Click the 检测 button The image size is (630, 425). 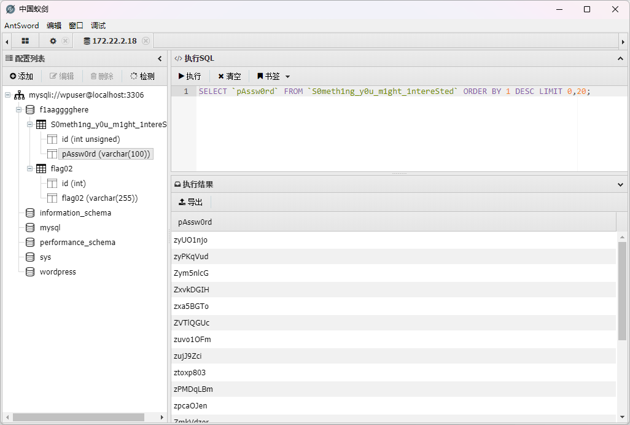coord(142,76)
